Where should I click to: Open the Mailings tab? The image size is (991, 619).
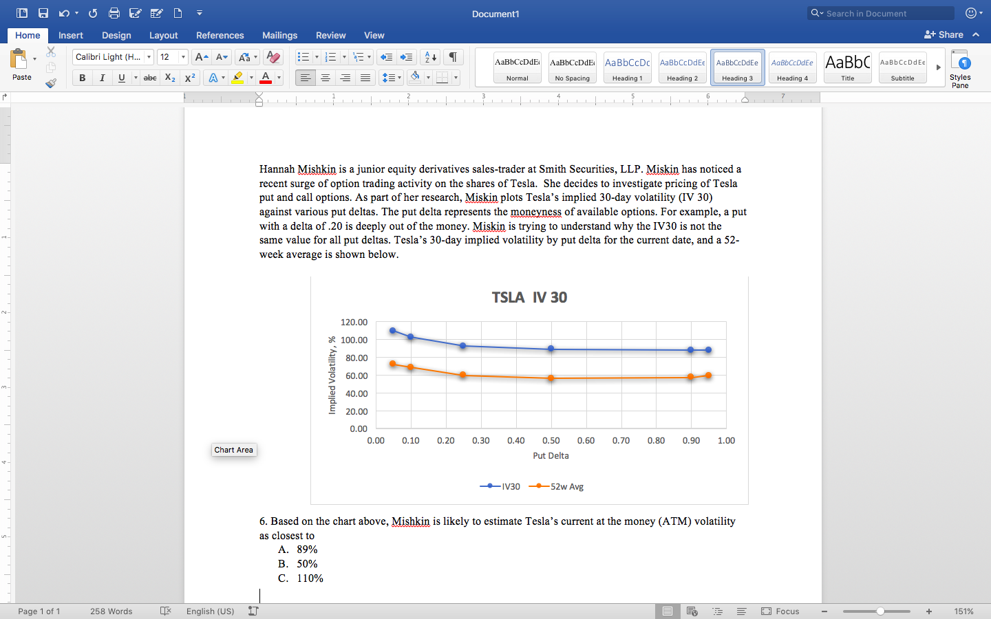tap(279, 35)
